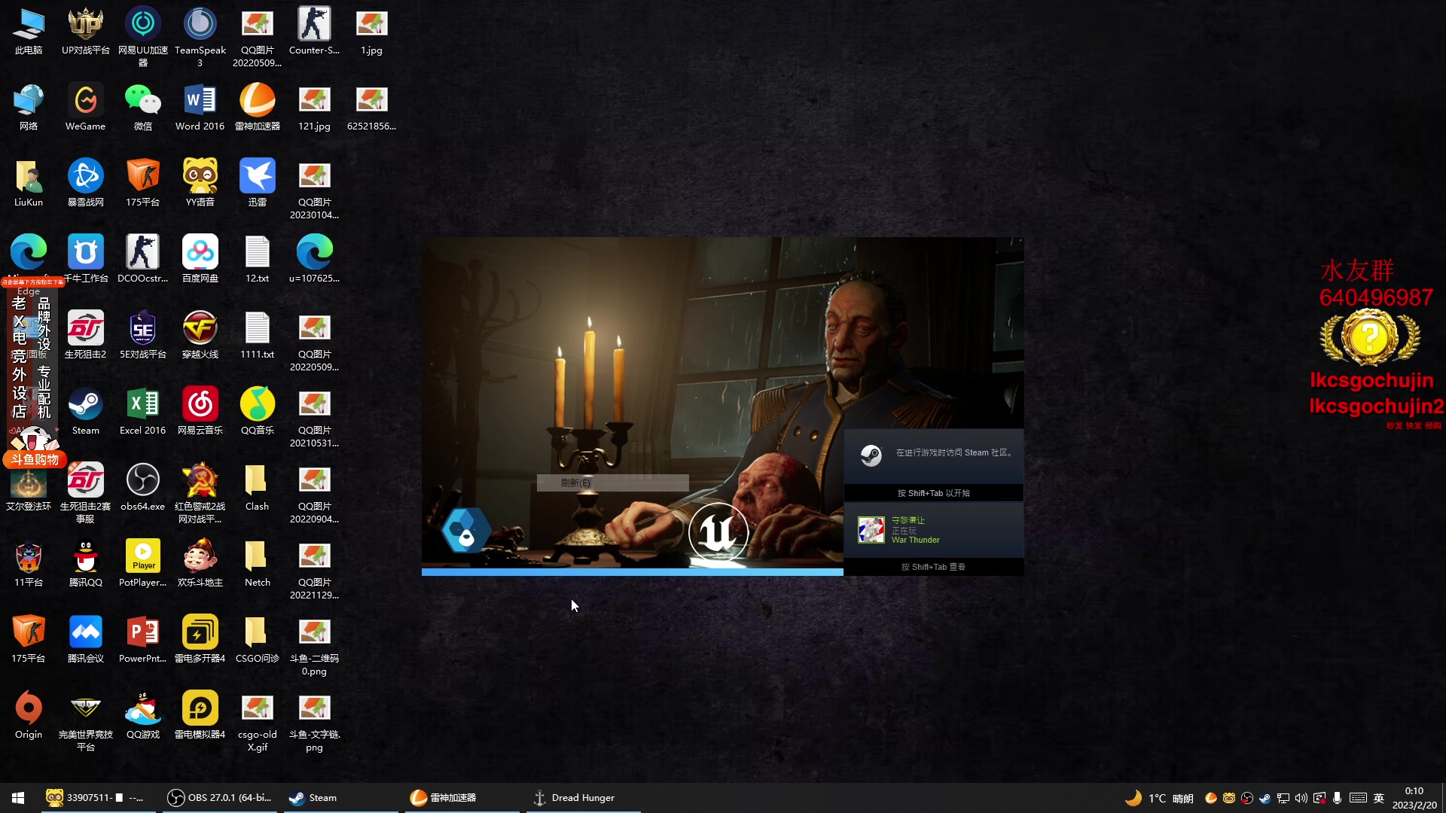This screenshot has height=813, width=1446.
Task: Open the 雷神加速器 desktop shortcut
Action: [x=258, y=107]
